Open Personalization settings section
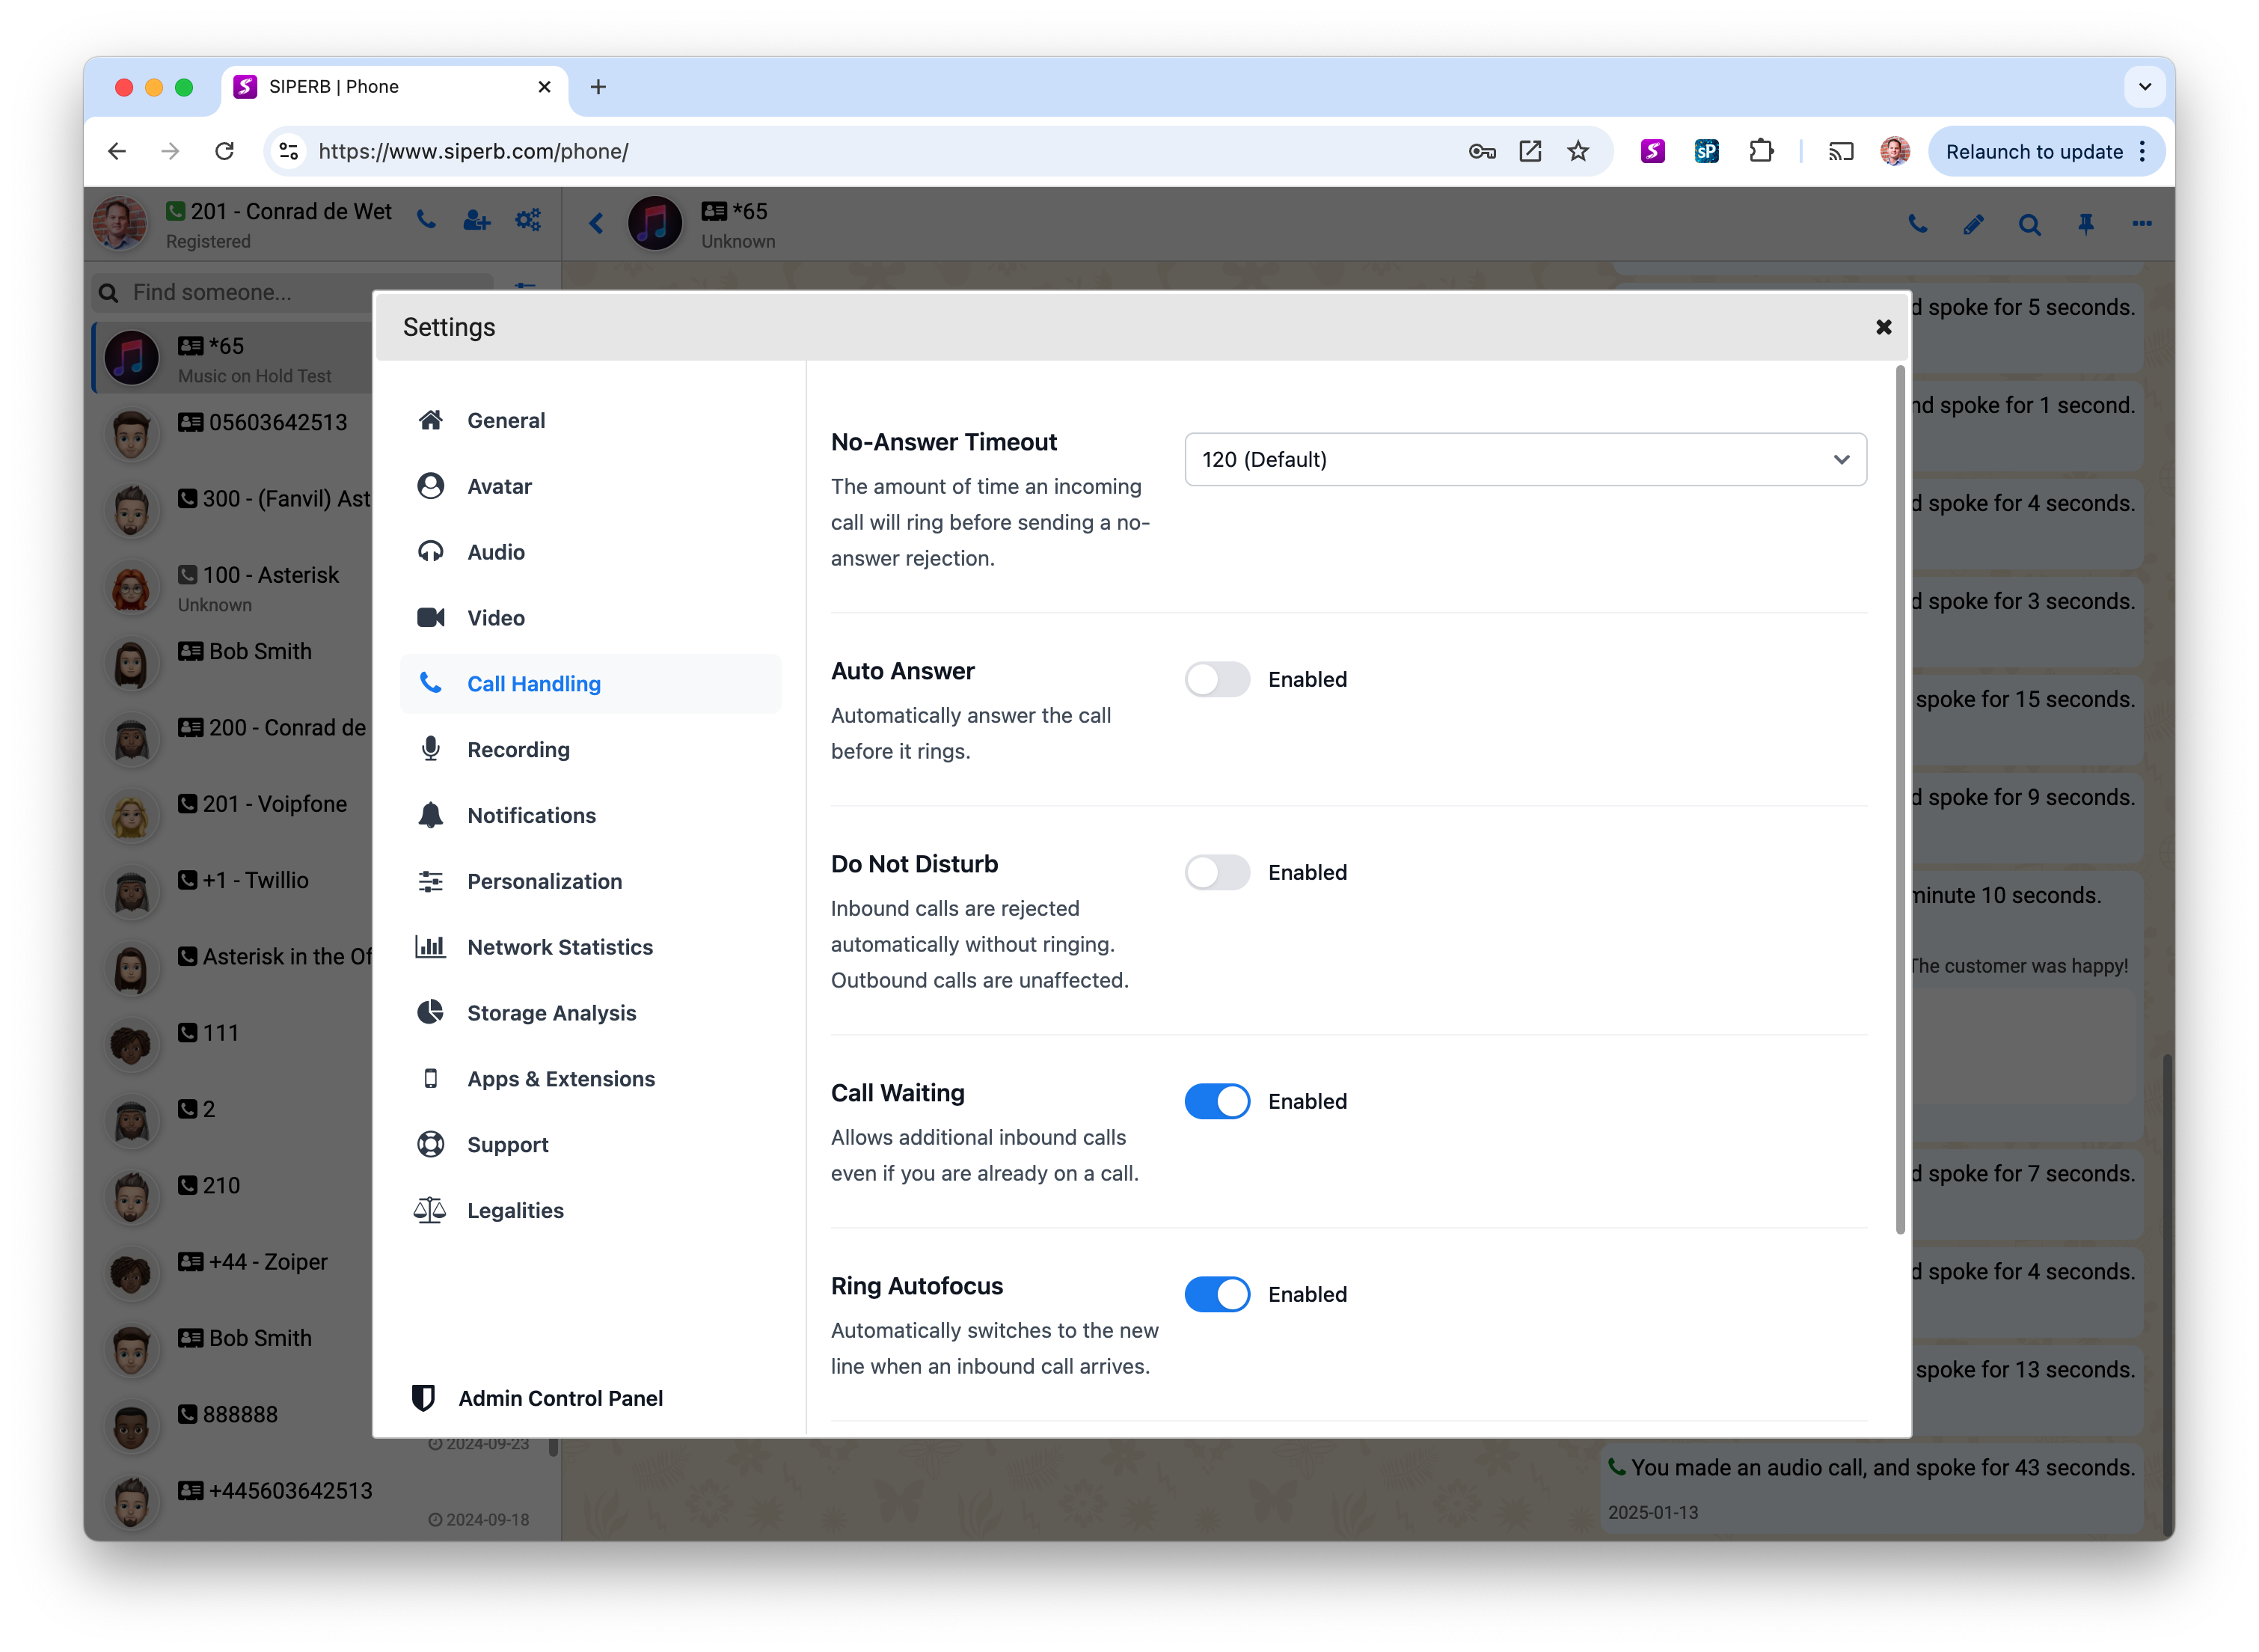The height and width of the screenshot is (1652, 2259). (x=589, y=882)
